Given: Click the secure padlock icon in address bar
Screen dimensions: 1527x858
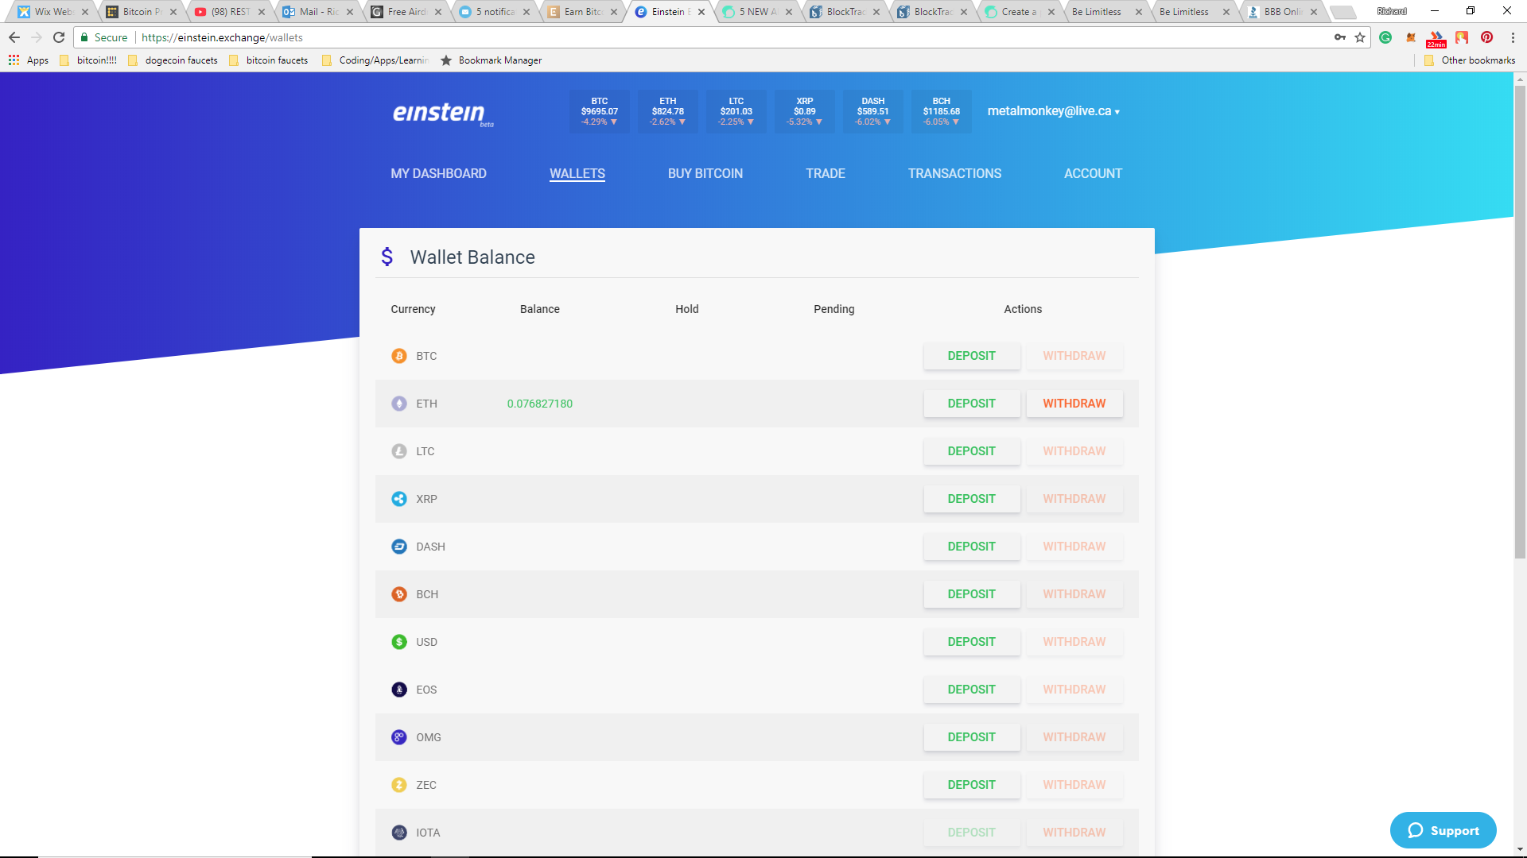Looking at the screenshot, I should pos(84,37).
